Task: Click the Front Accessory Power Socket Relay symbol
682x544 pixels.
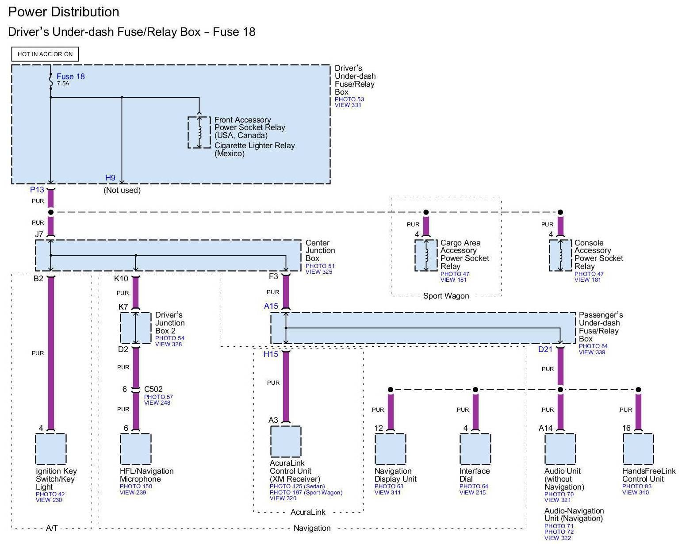Action: (x=199, y=132)
